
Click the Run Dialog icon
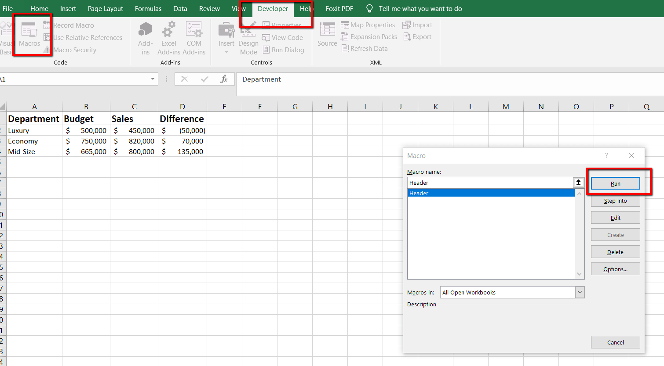[x=284, y=50]
